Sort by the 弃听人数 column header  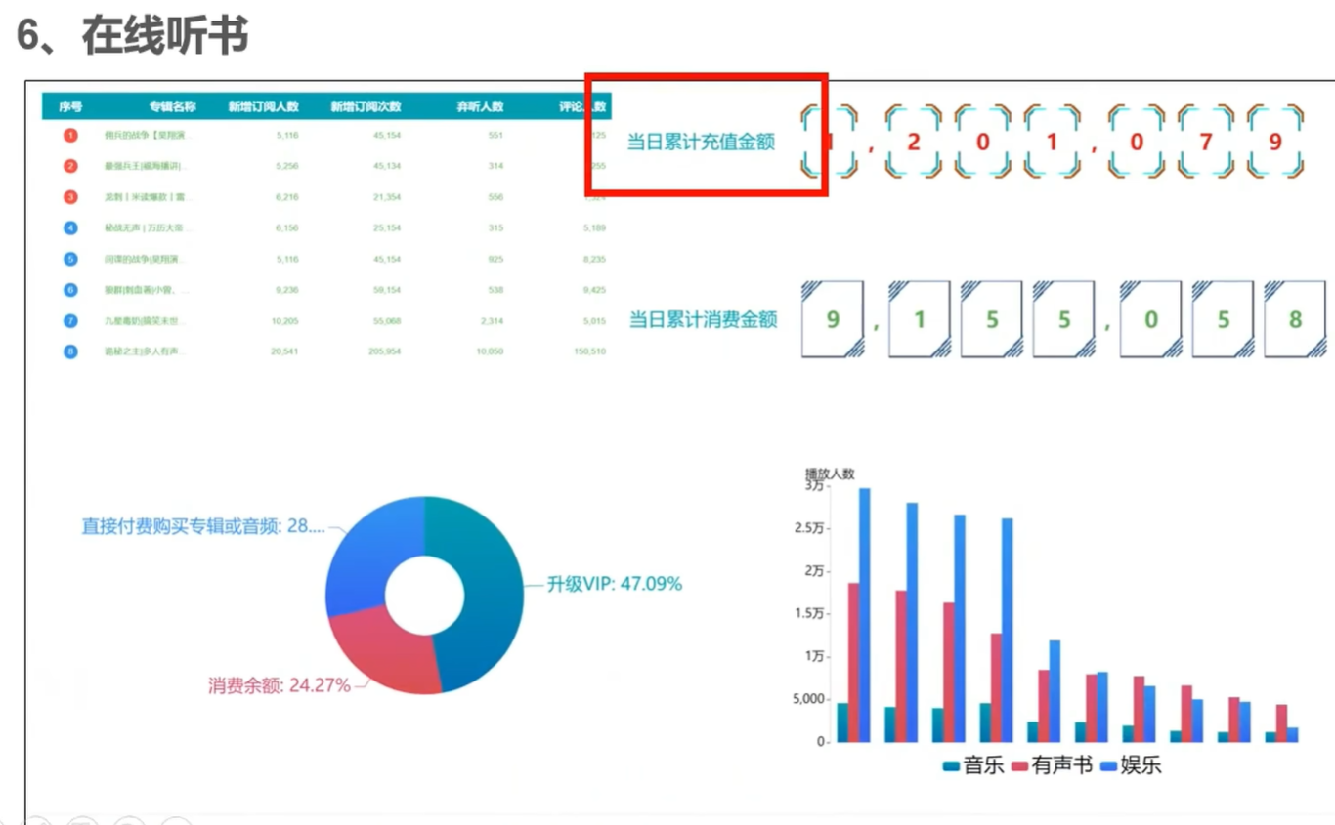(480, 106)
